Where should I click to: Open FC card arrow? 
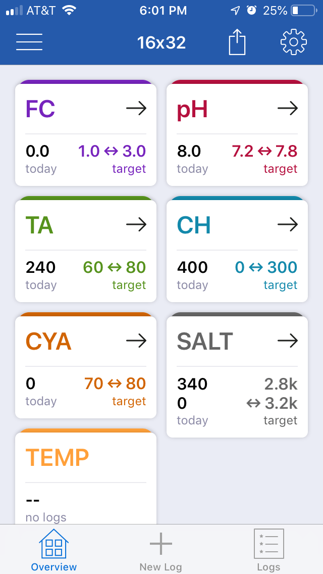136,108
